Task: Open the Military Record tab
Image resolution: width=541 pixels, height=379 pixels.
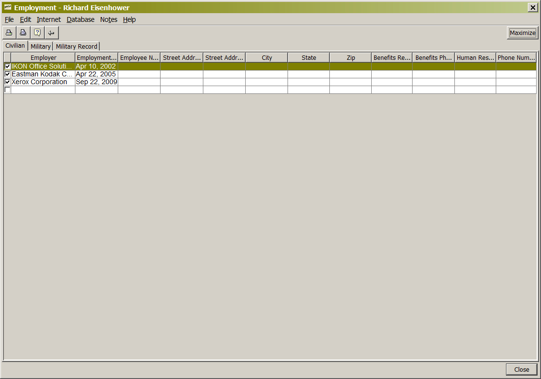Action: pos(76,46)
